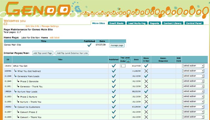Click Published checkmark for What You Get
This screenshot has height=120, width=210.
[x=114, y=66]
